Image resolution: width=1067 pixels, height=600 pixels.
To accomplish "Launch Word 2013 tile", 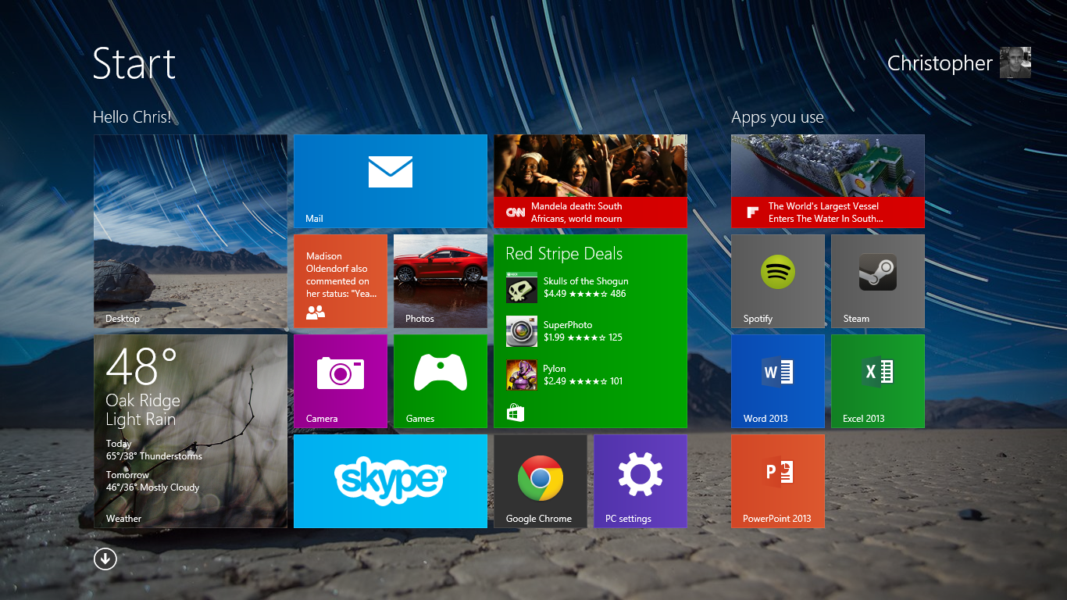I will (x=778, y=381).
